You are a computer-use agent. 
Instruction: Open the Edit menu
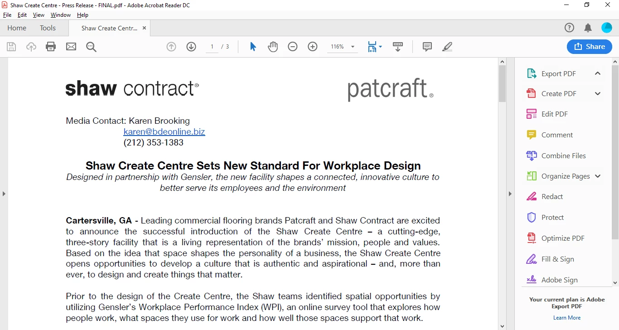[x=22, y=15]
